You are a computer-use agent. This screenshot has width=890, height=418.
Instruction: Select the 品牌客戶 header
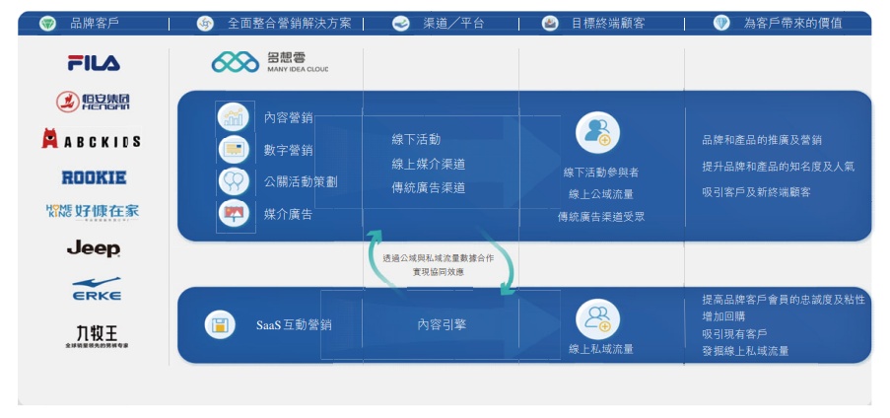pyautogui.click(x=95, y=24)
